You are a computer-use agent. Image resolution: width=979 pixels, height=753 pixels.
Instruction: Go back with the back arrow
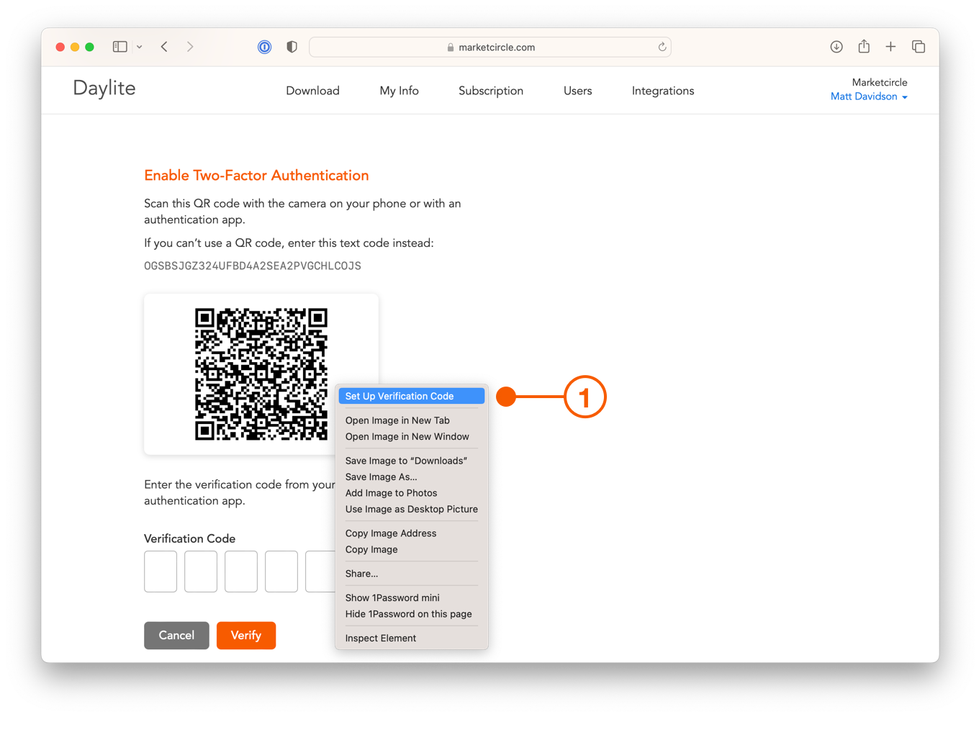click(165, 47)
